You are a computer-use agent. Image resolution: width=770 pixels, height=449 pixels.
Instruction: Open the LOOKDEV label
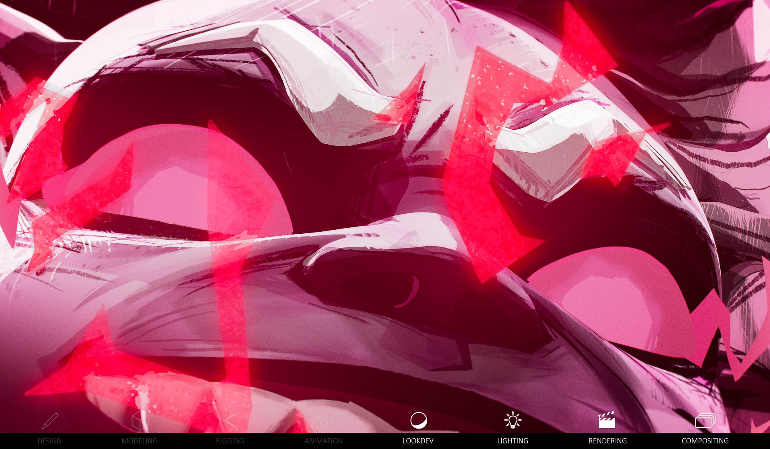[418, 441]
